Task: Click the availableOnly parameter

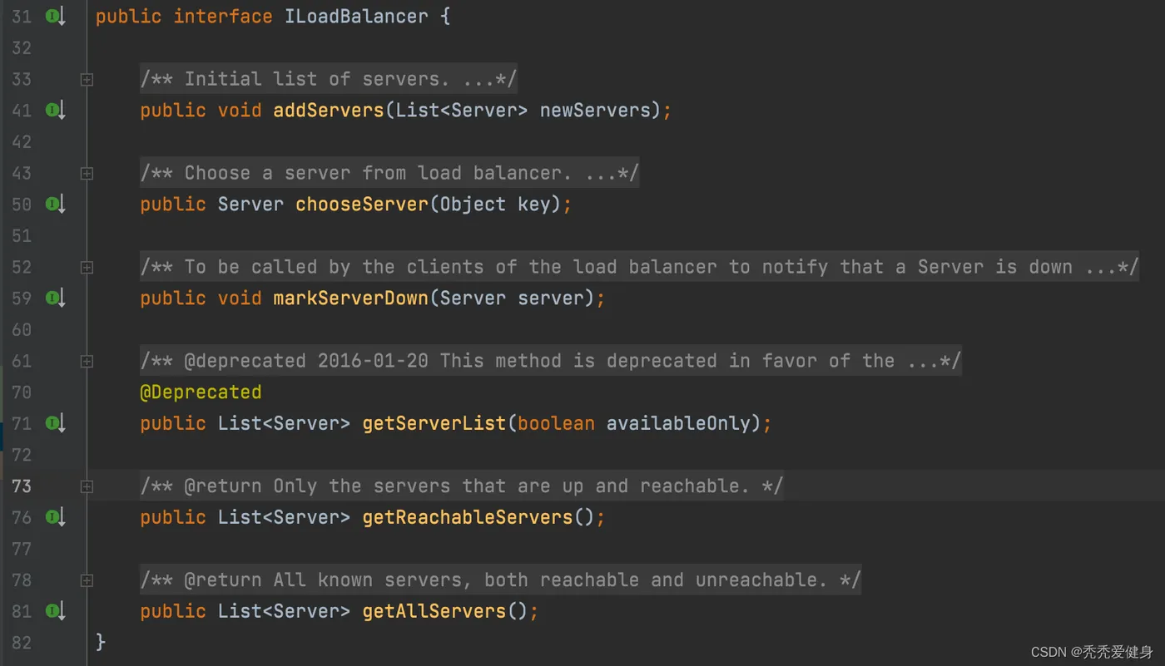Action: [678, 423]
